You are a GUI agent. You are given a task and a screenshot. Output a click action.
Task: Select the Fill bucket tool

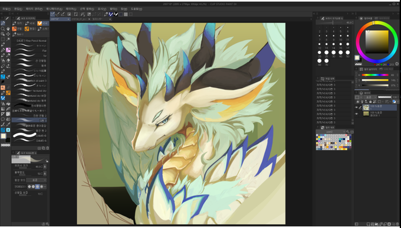pos(8,104)
